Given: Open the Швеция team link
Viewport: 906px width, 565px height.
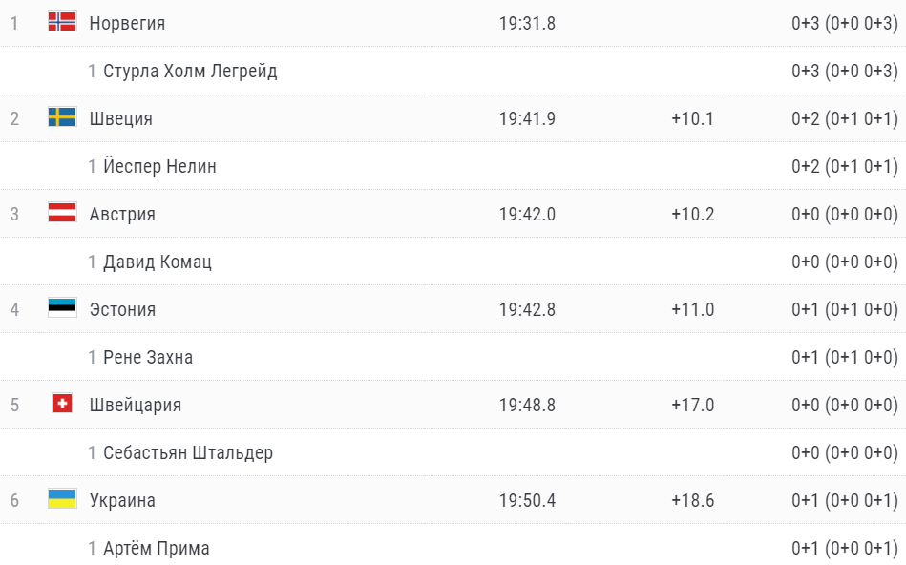Looking at the screenshot, I should (120, 118).
